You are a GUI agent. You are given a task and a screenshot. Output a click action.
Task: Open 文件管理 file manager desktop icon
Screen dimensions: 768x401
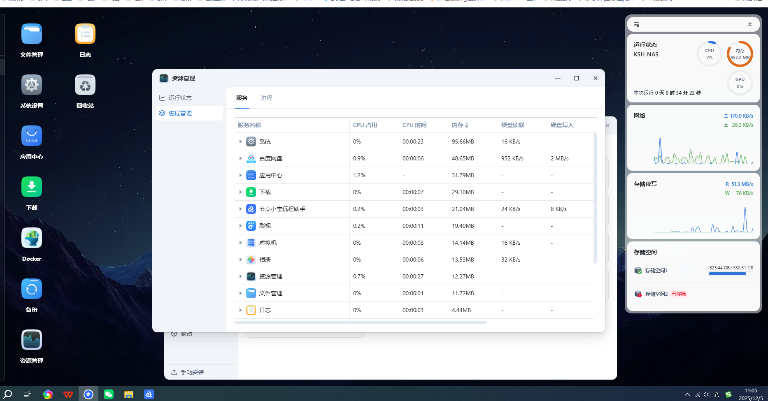32,34
